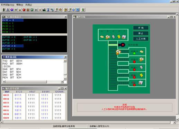Click program listing scroll-up arrow
Screen dimensions: 179x129
click(65, 61)
